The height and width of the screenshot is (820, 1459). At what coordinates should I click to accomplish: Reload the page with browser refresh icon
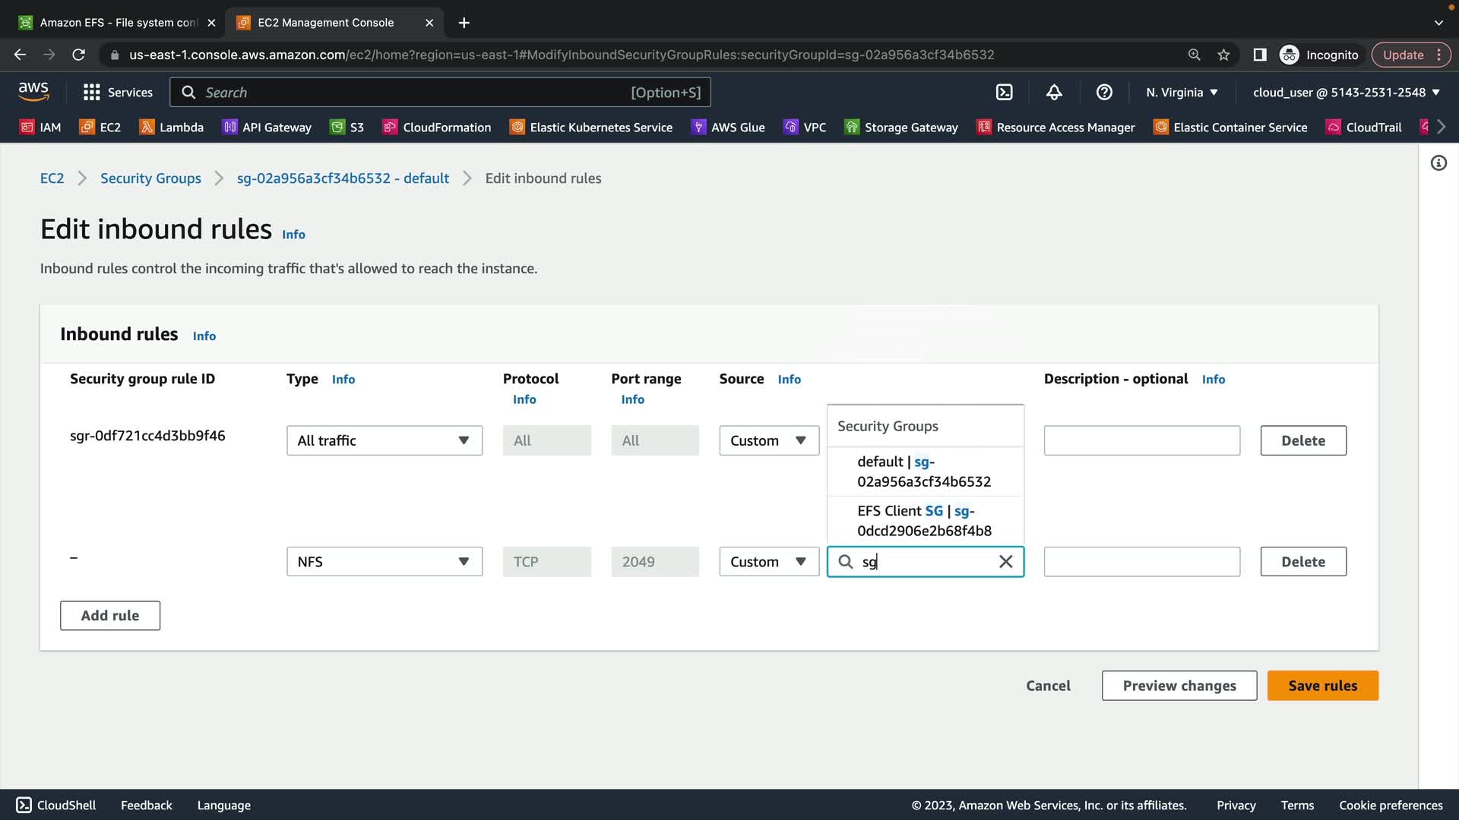point(78,55)
